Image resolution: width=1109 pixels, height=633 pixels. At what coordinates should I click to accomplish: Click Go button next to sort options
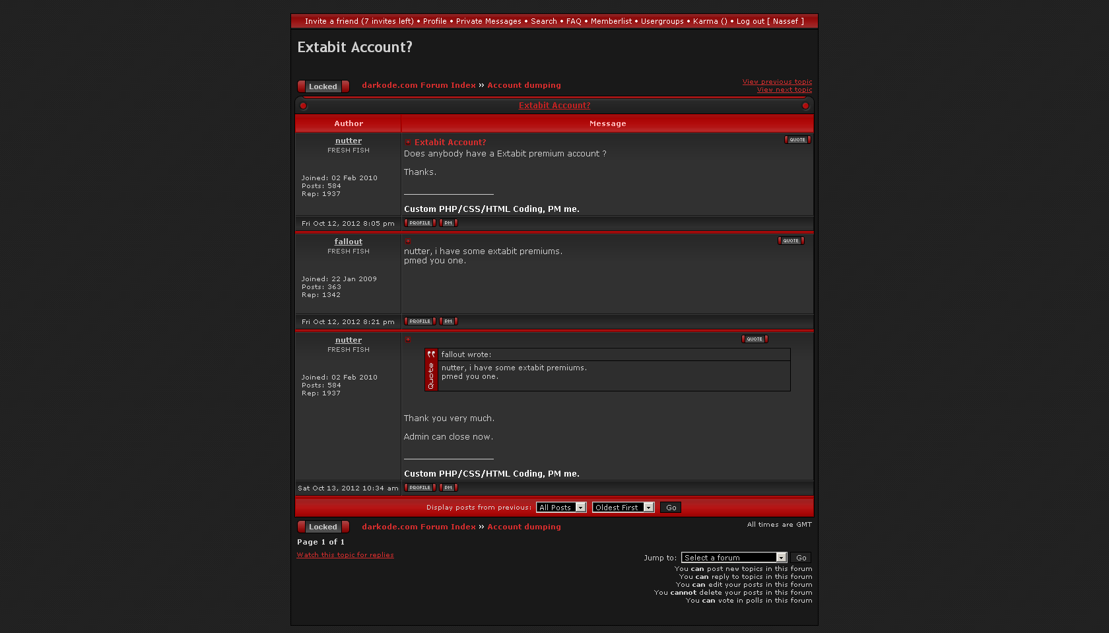click(671, 508)
